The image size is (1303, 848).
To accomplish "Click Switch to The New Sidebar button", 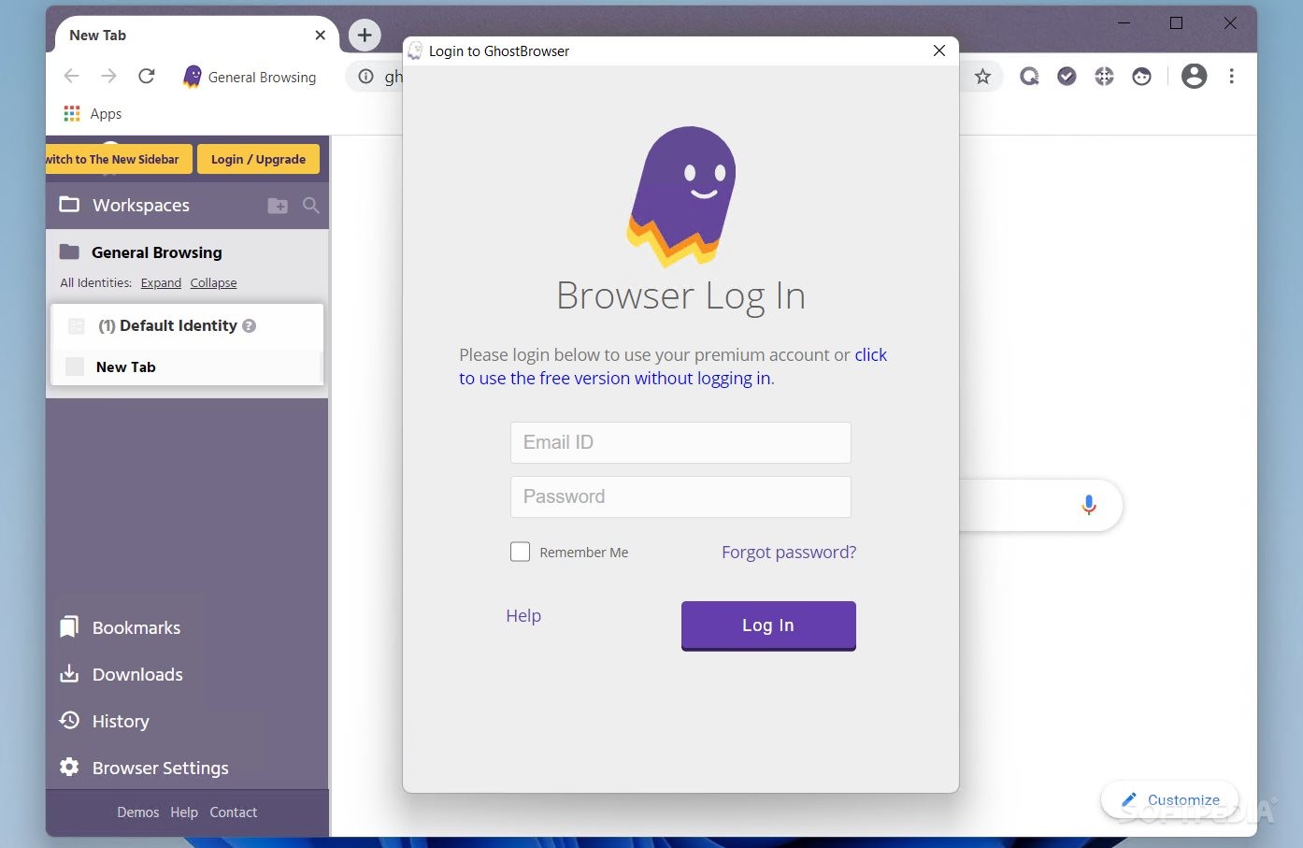I will (x=119, y=159).
